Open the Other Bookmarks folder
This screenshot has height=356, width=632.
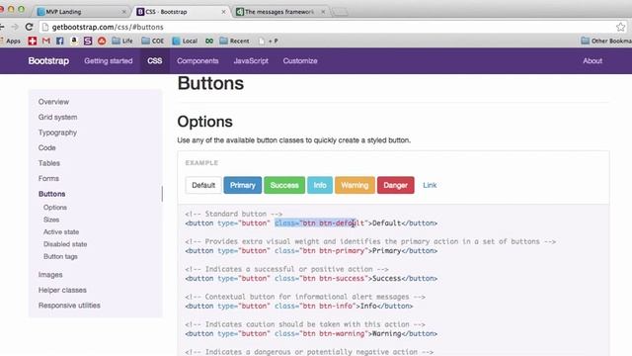(606, 41)
